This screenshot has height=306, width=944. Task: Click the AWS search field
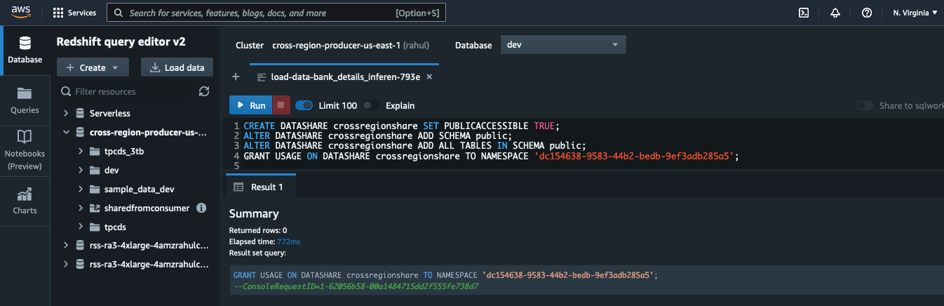[276, 13]
